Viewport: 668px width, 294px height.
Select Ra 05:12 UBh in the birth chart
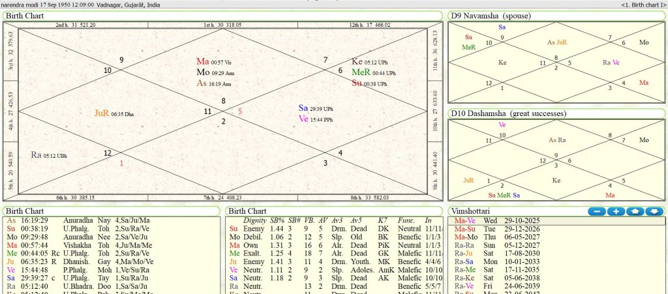49,155
